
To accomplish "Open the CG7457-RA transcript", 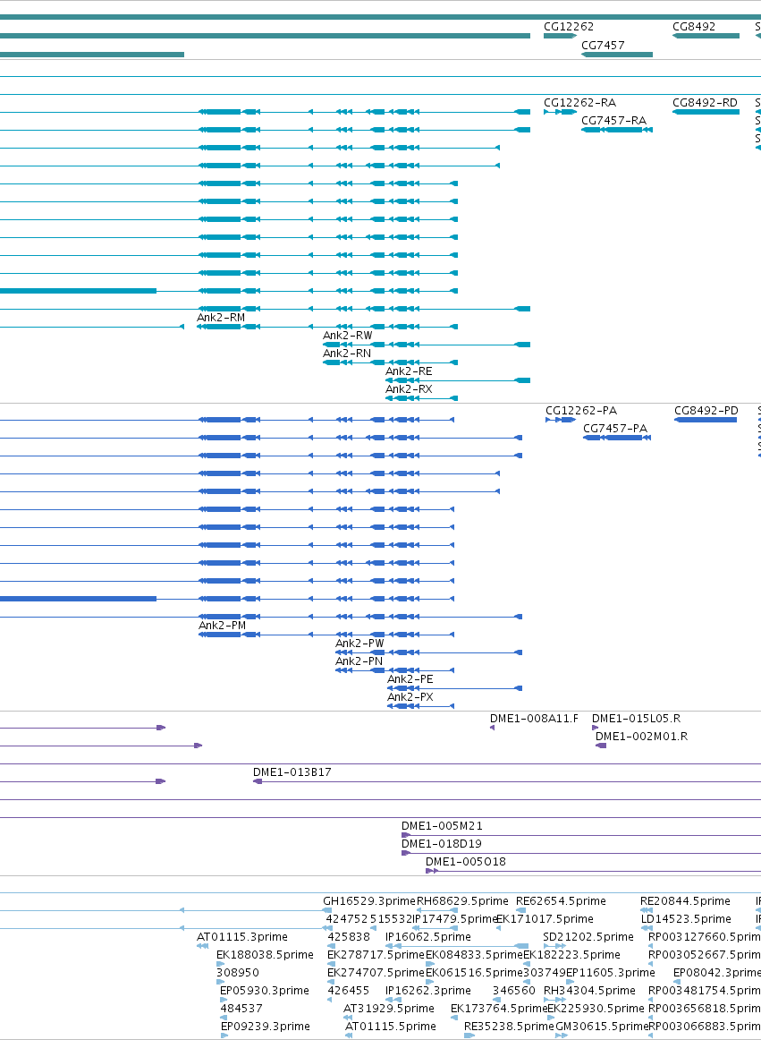I will point(613,121).
